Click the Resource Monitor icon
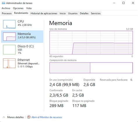 click(x=29, y=117)
